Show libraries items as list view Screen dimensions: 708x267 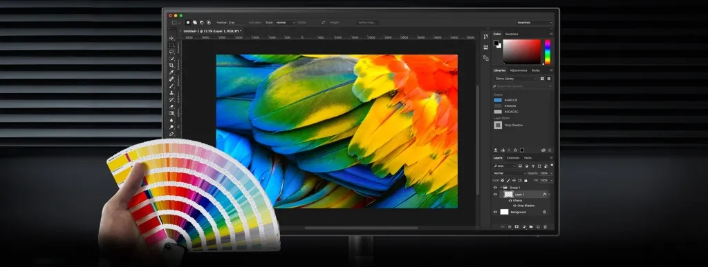[x=548, y=79]
